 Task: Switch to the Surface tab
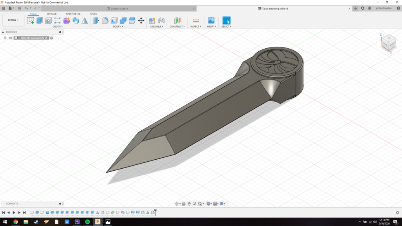point(51,14)
